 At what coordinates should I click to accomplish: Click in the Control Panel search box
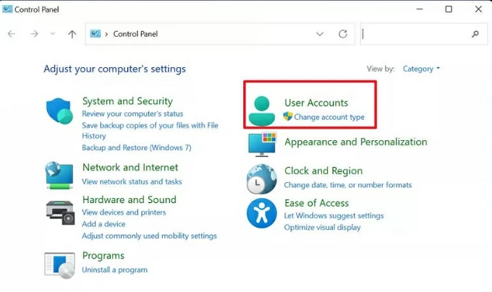click(x=416, y=34)
